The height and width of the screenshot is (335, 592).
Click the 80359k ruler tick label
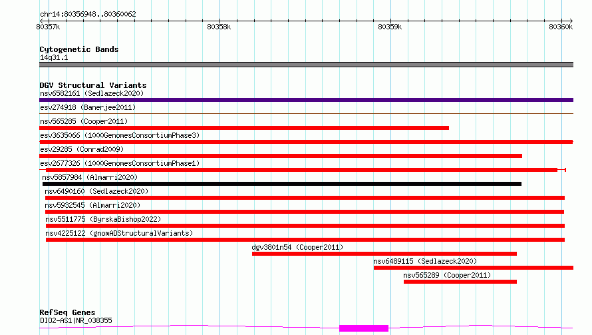pyautogui.click(x=390, y=27)
